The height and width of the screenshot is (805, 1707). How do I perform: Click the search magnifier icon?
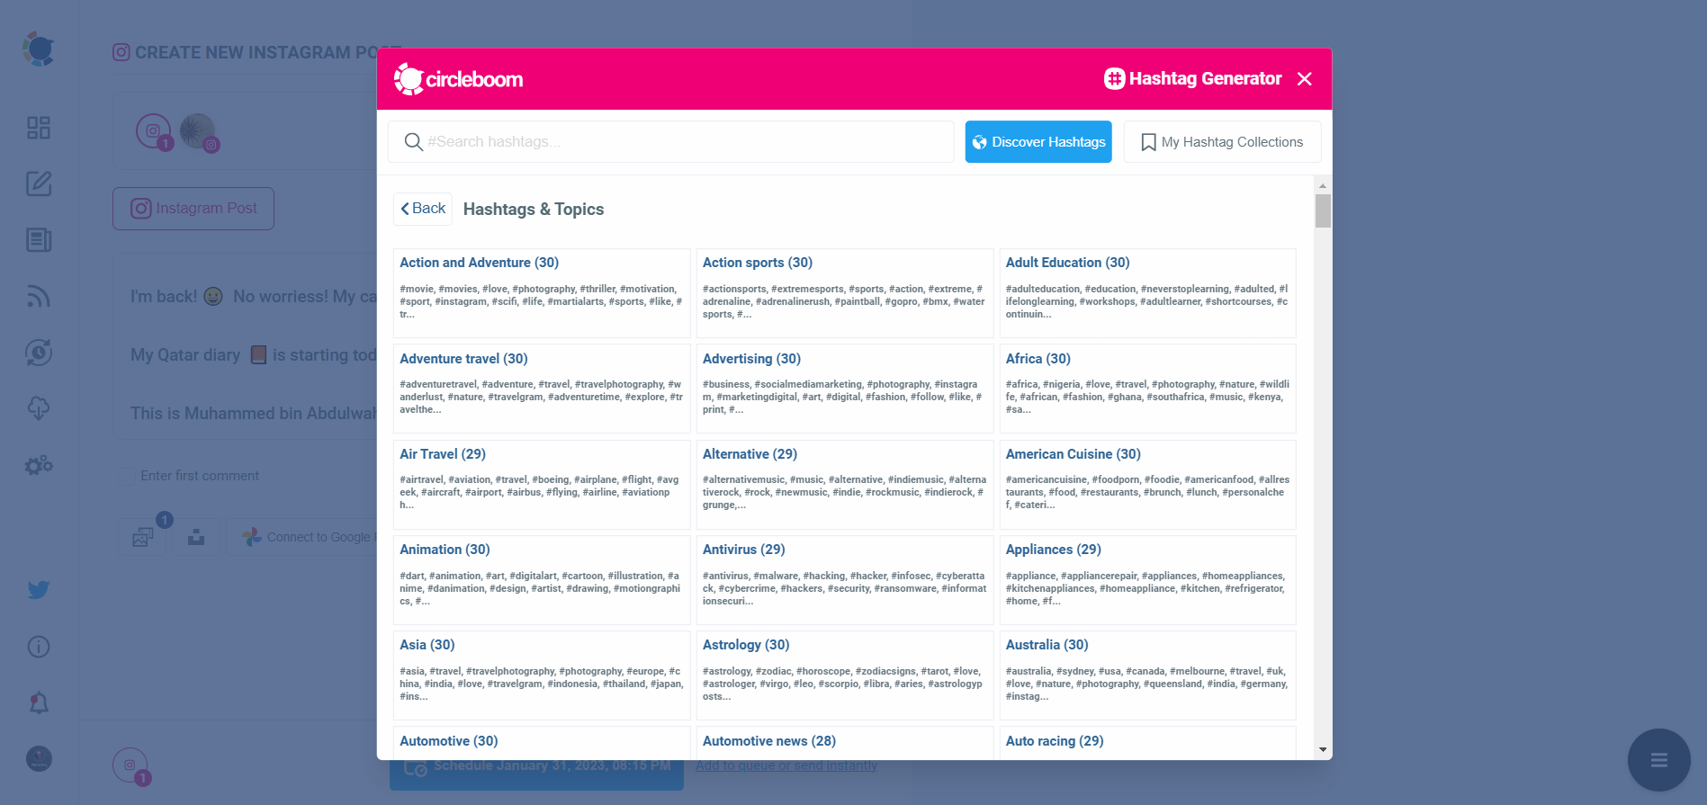click(x=413, y=142)
